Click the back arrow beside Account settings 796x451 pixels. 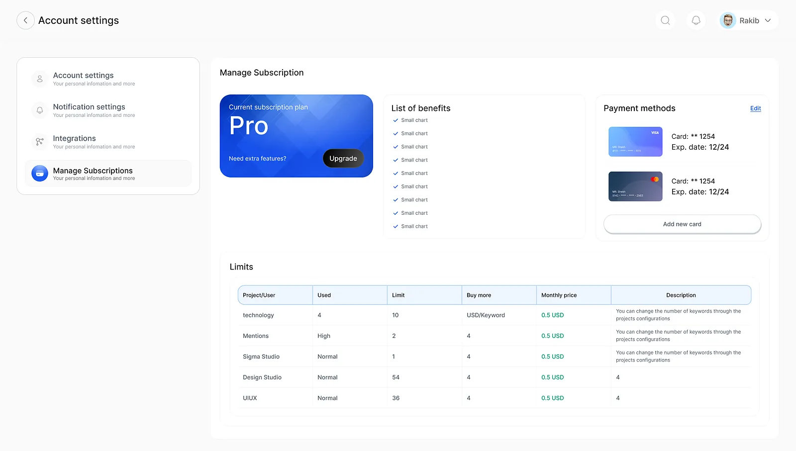25,20
